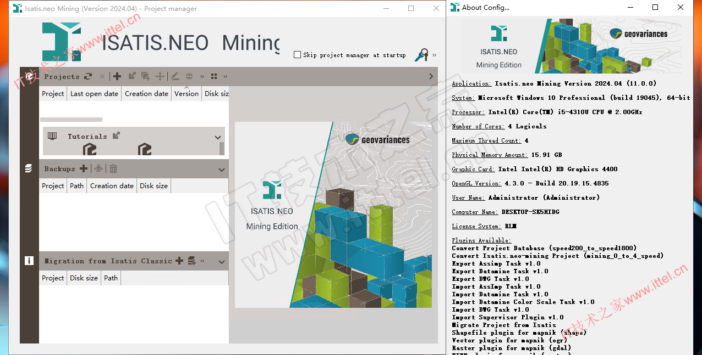Click the move project arrows icon

(160, 76)
